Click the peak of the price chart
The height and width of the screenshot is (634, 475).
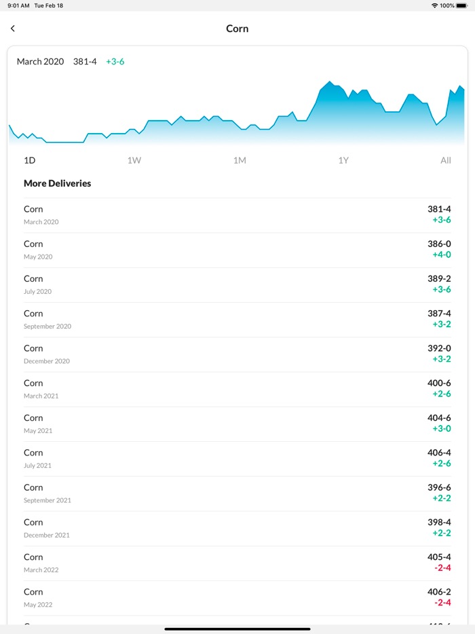tap(330, 82)
